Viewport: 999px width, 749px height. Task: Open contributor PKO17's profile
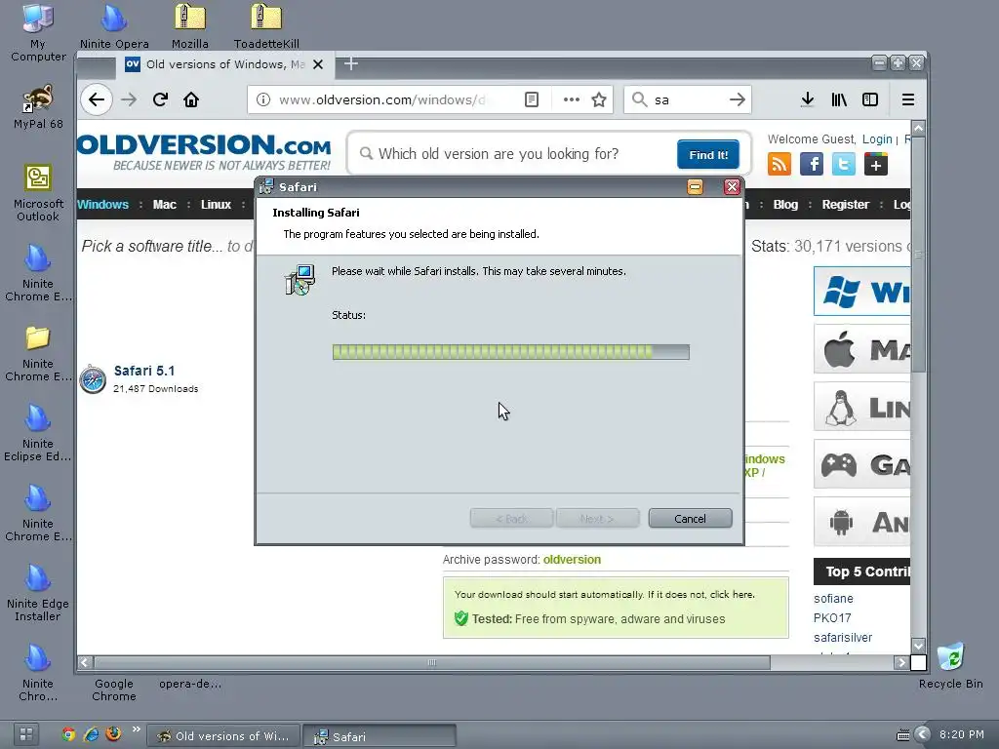pos(832,617)
